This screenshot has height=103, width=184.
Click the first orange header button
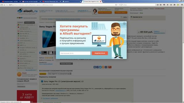pyautogui.click(x=105, y=12)
